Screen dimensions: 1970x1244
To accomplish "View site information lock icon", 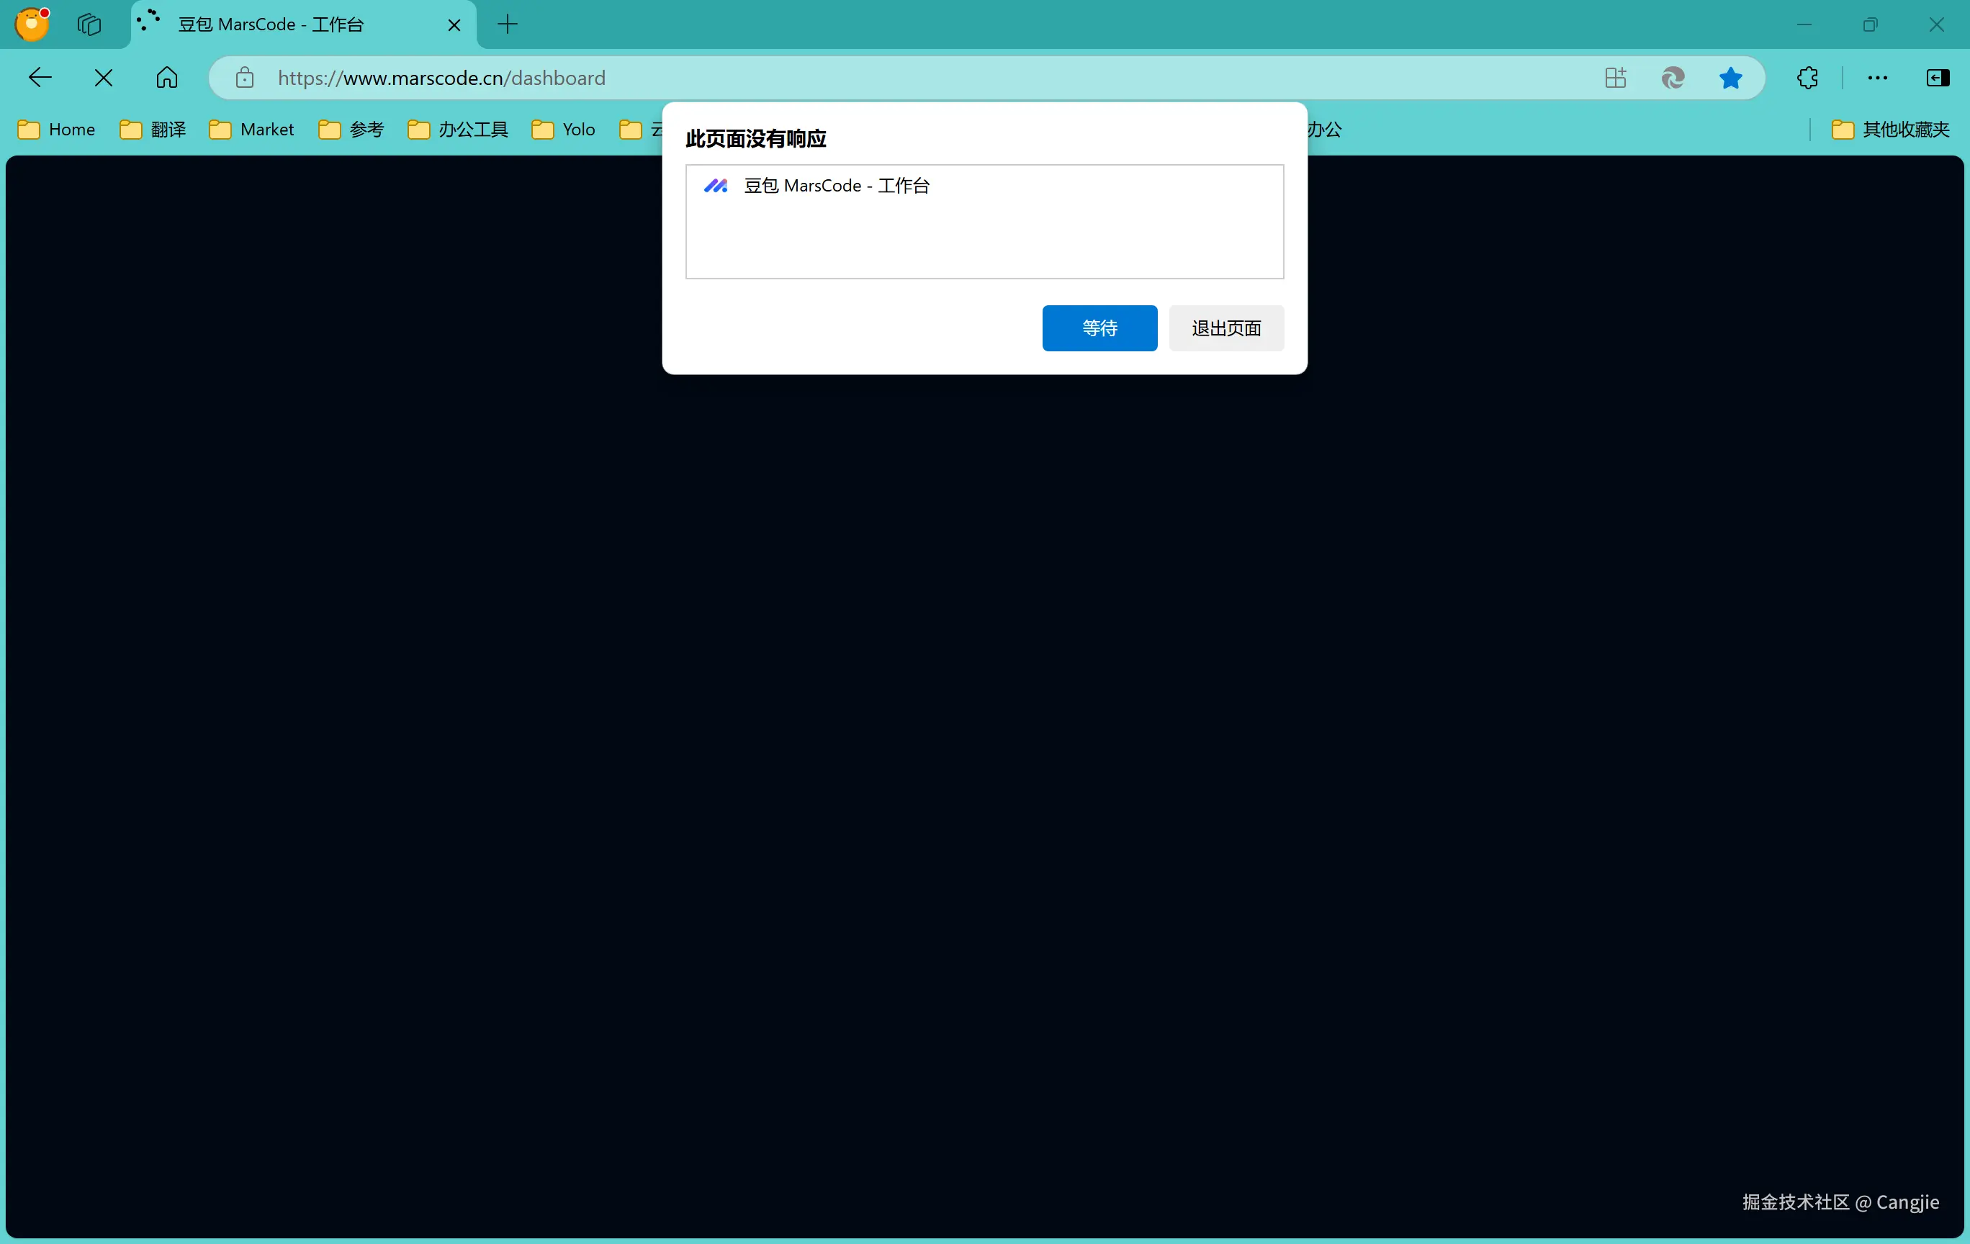I will [245, 78].
